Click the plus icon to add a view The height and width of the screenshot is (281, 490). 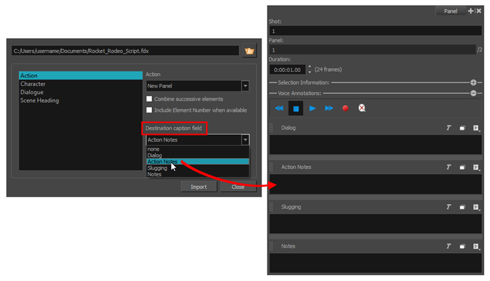tap(471, 11)
